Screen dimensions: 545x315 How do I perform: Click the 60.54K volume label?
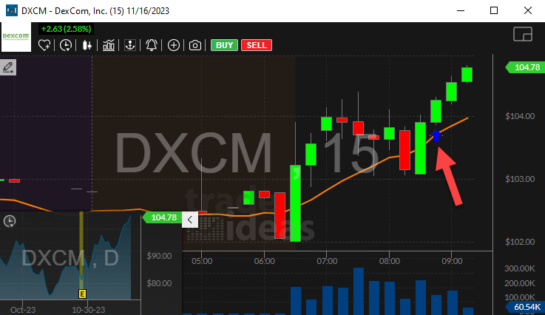point(524,306)
